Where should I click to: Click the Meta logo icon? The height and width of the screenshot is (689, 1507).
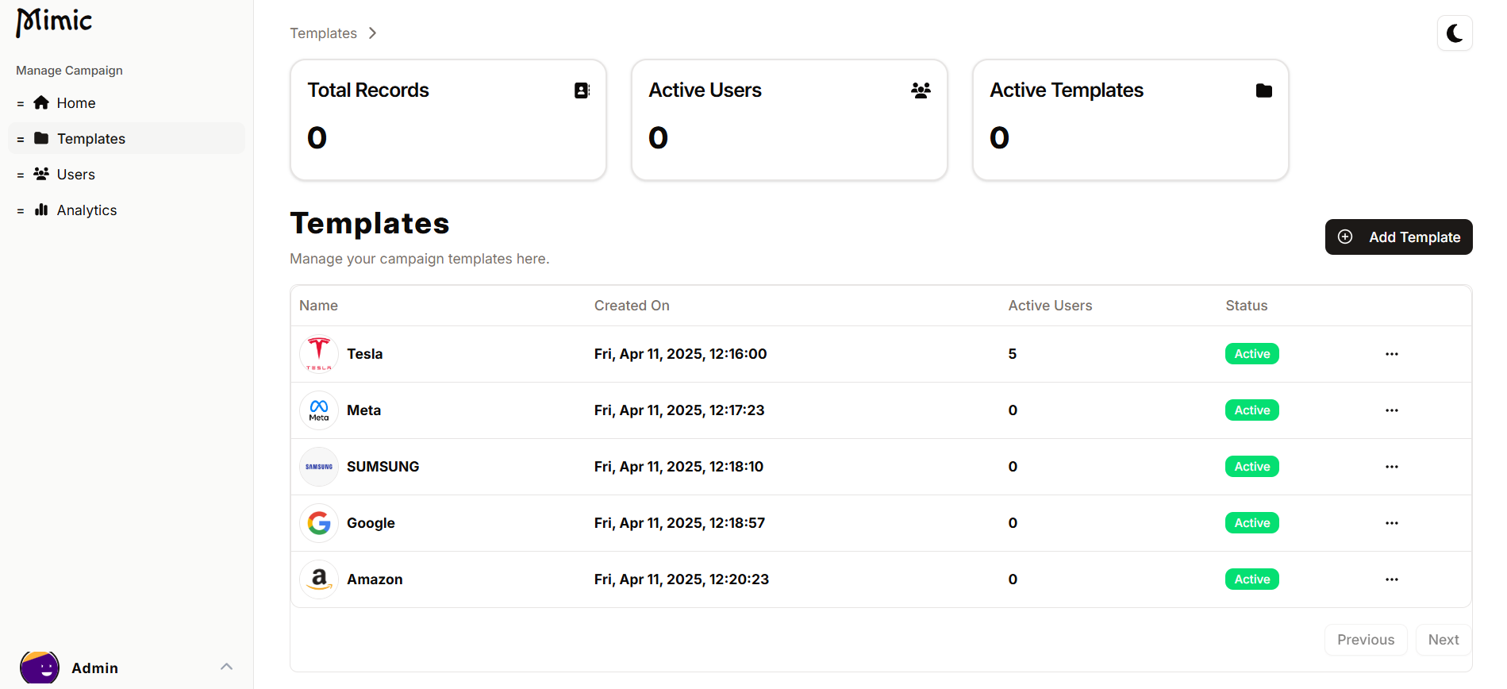click(319, 410)
